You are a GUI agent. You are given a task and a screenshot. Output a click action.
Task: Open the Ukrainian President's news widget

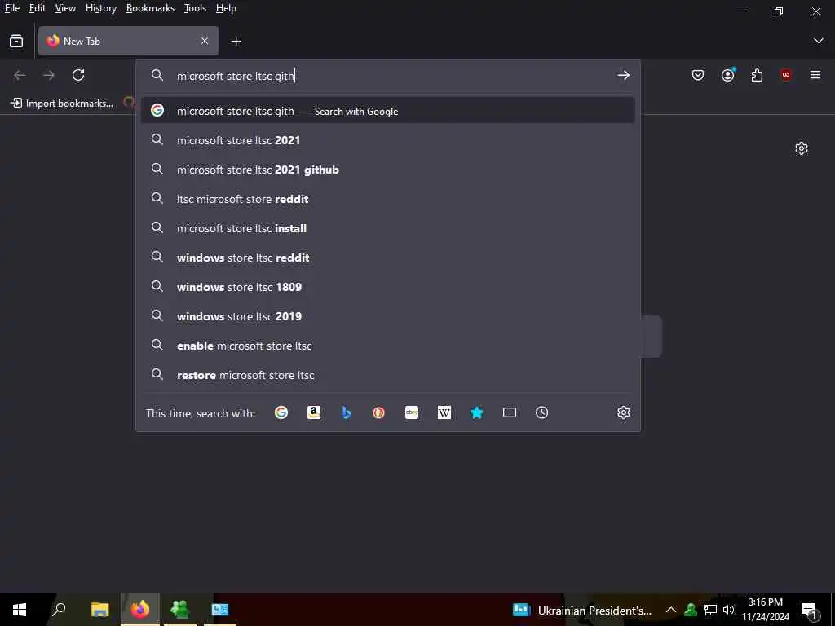click(582, 610)
